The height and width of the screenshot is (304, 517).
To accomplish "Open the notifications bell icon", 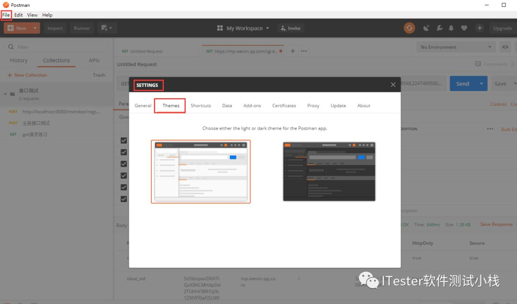I will tap(451, 28).
